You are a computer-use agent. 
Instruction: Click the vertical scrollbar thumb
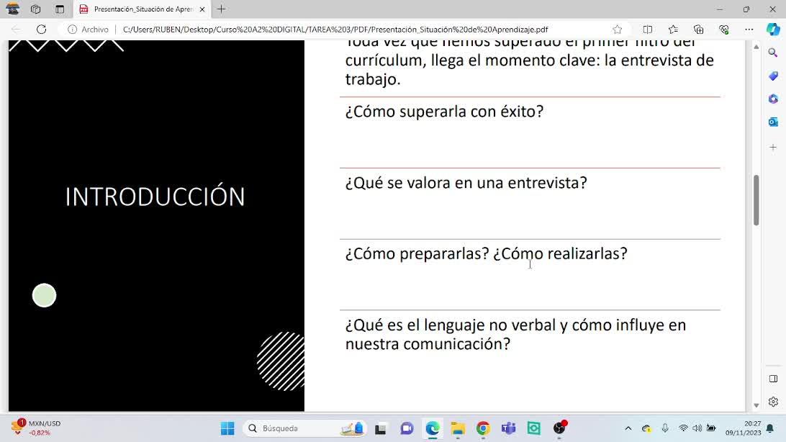coord(756,200)
